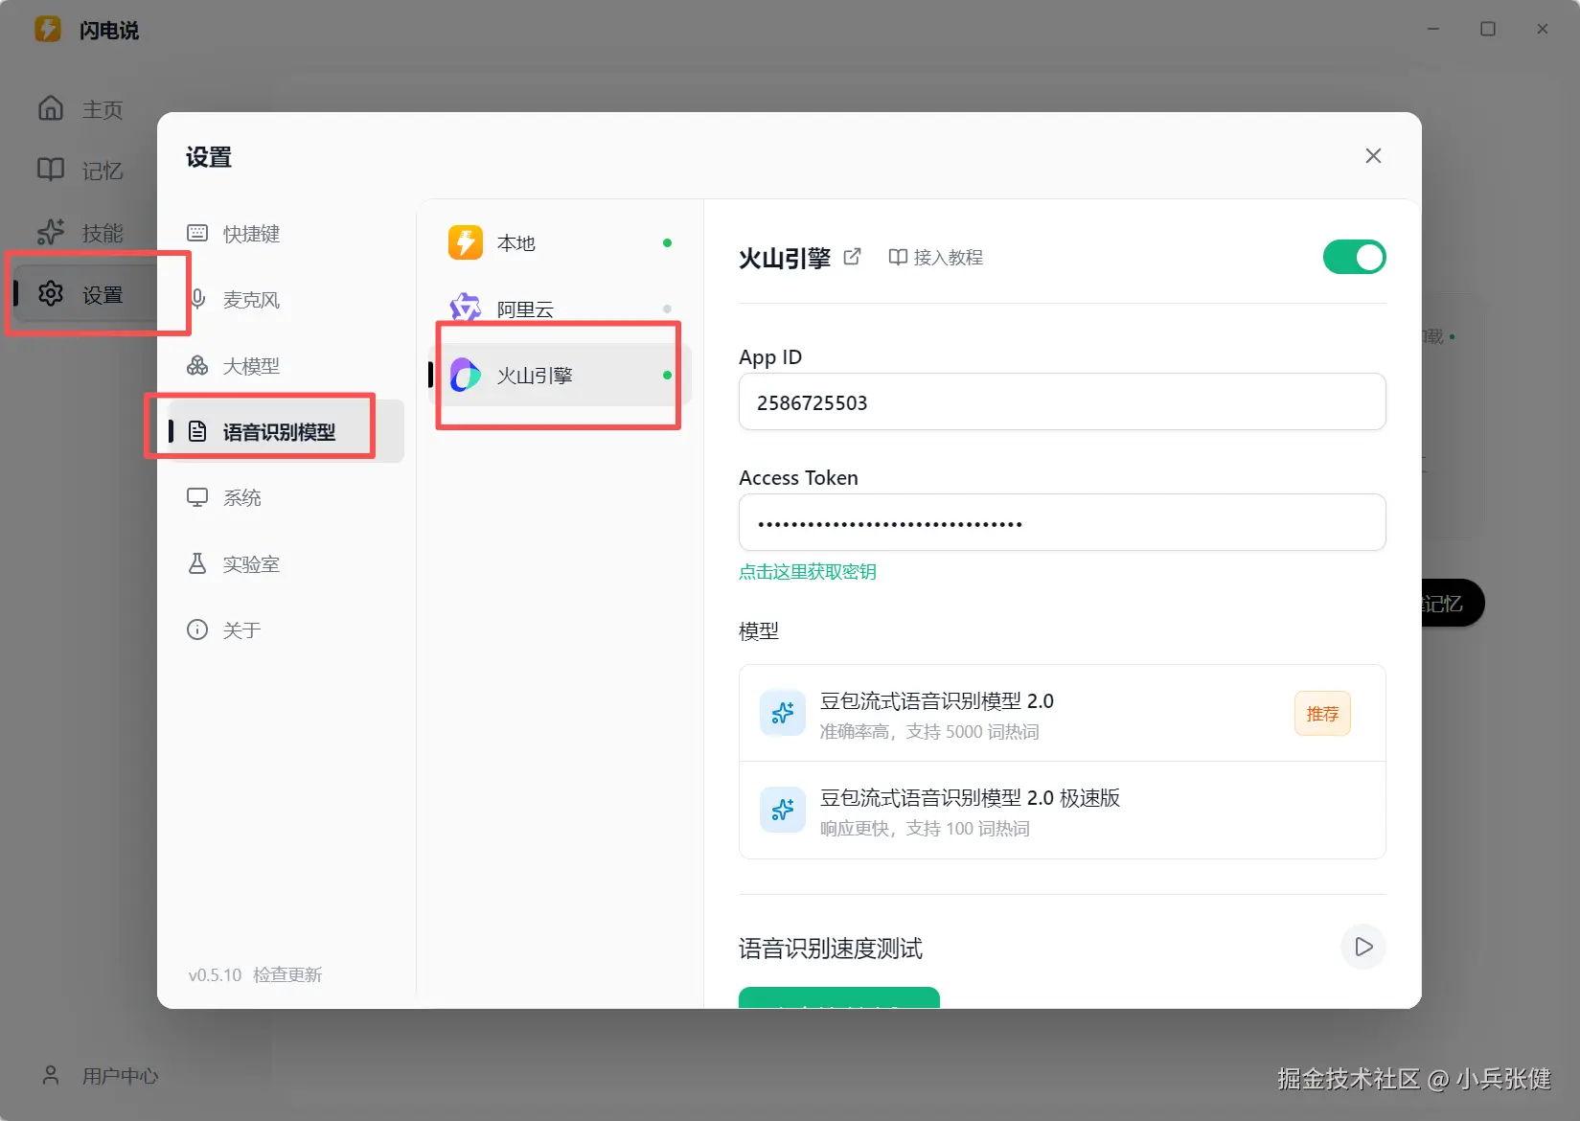Click sparkle icon of the 2.0 model

click(783, 713)
